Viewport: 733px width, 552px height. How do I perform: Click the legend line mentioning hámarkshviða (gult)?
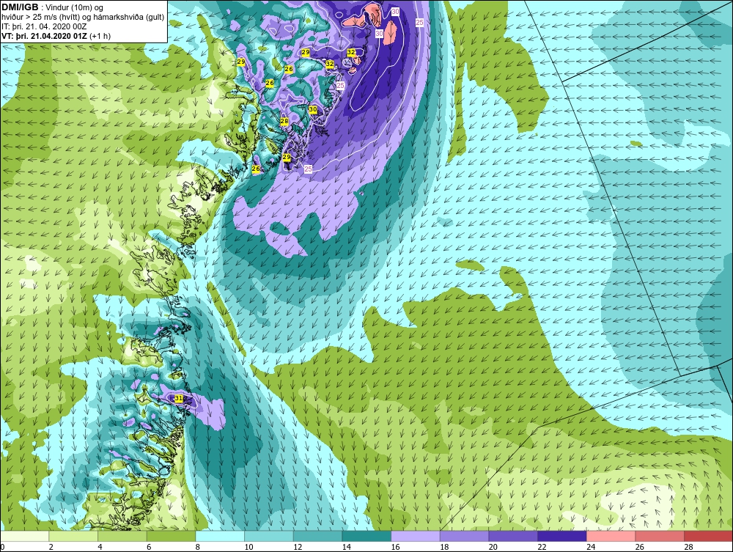click(x=83, y=18)
